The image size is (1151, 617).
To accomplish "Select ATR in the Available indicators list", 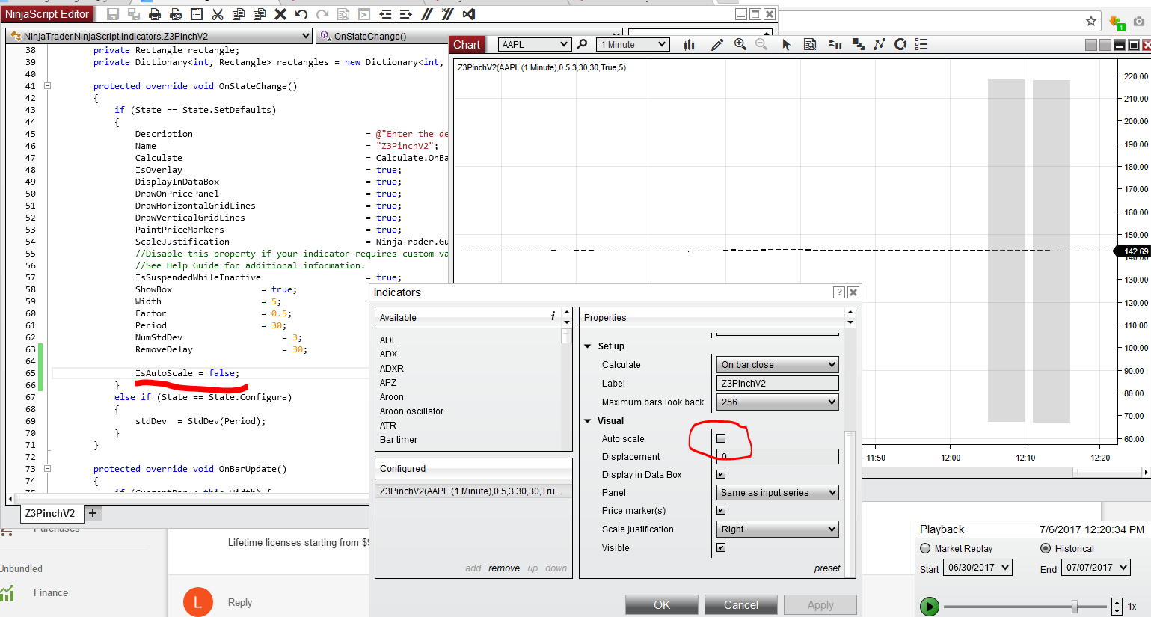I will (388, 426).
